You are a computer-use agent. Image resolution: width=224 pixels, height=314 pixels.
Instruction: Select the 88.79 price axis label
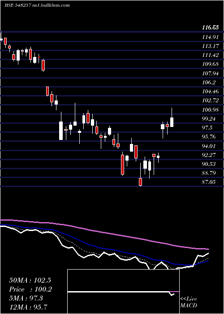point(209,173)
